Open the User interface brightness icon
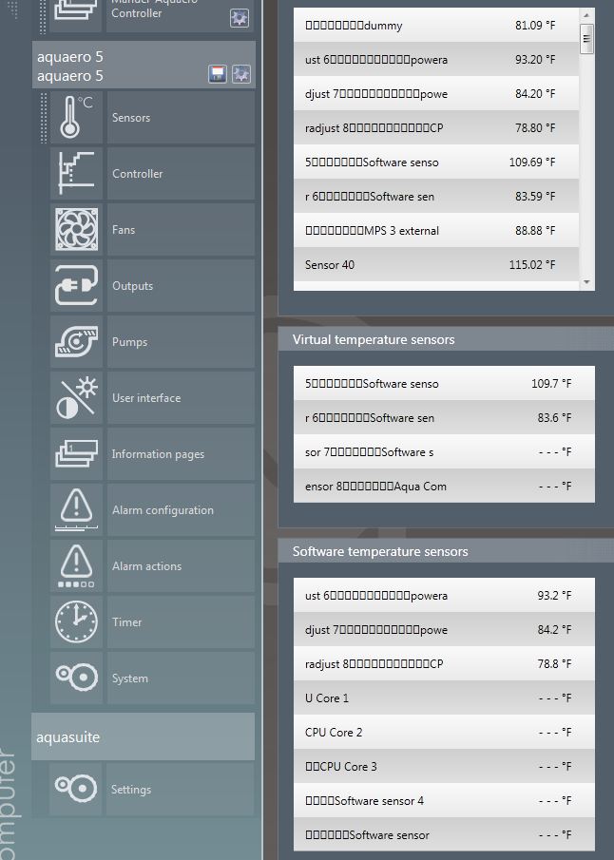The image size is (614, 860). coord(76,398)
